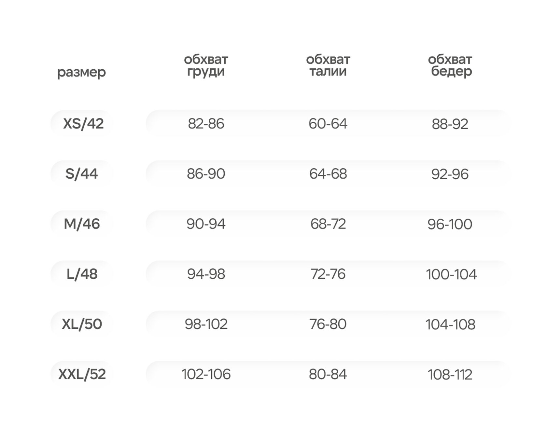Select hip value 108-112 in XXL row
Screen dimensions: 547x442
tap(450, 375)
